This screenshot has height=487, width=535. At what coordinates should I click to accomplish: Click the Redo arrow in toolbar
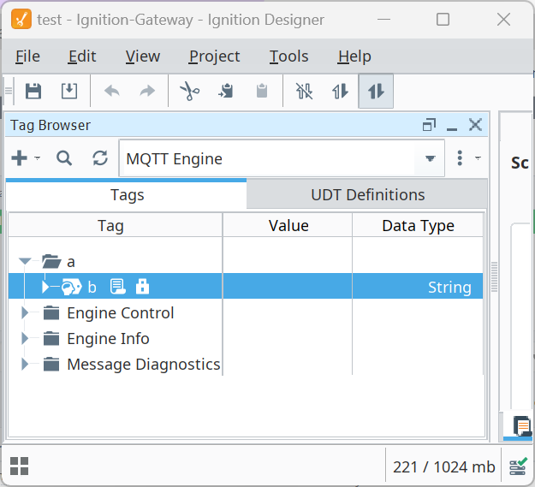[147, 91]
